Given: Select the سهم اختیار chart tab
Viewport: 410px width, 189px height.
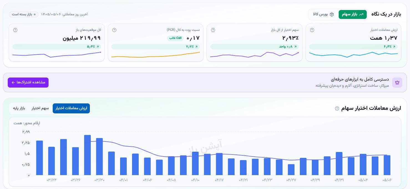Looking at the screenshot, I should (x=40, y=108).
